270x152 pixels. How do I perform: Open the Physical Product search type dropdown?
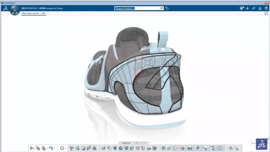click(x=125, y=8)
